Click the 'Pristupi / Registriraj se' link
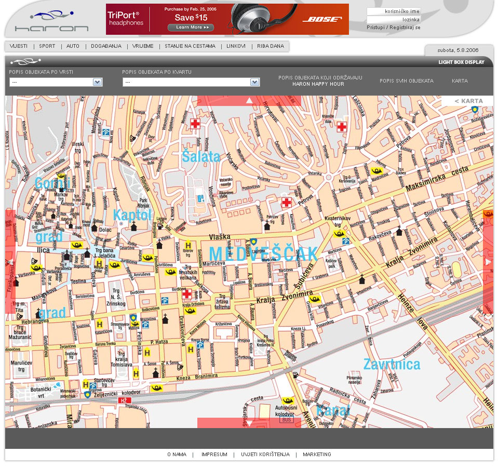The height and width of the screenshot is (466, 498). (393, 27)
